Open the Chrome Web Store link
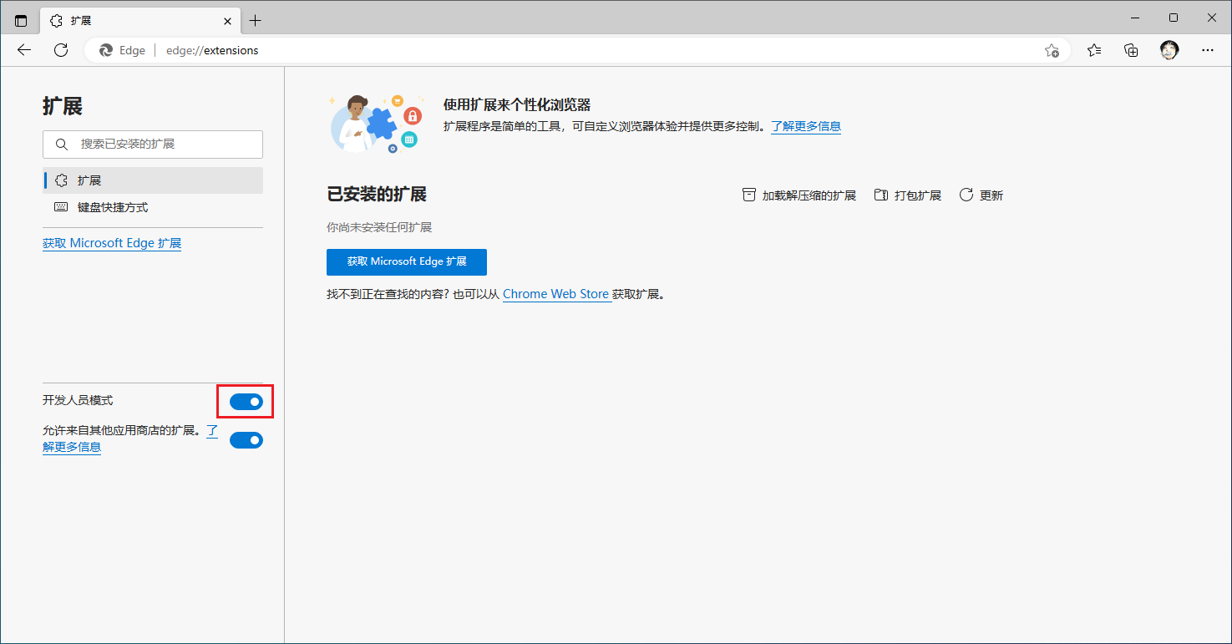Image resolution: width=1232 pixels, height=644 pixels. coord(555,294)
